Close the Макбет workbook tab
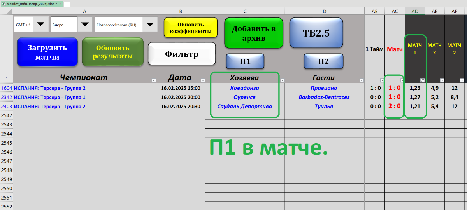The height and width of the screenshot is (210, 467). point(60,3)
